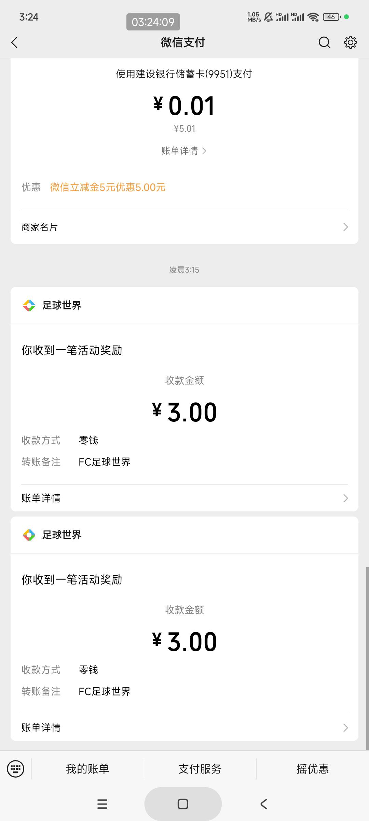Open 我的账单 bottom menu
This screenshot has width=369, height=821.
[x=87, y=769]
